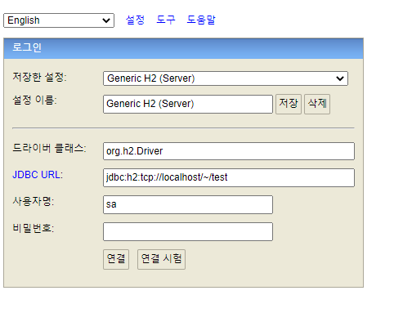Screen dimensions: 403x313
Task: Open the English language dropdown
Action: (59, 20)
